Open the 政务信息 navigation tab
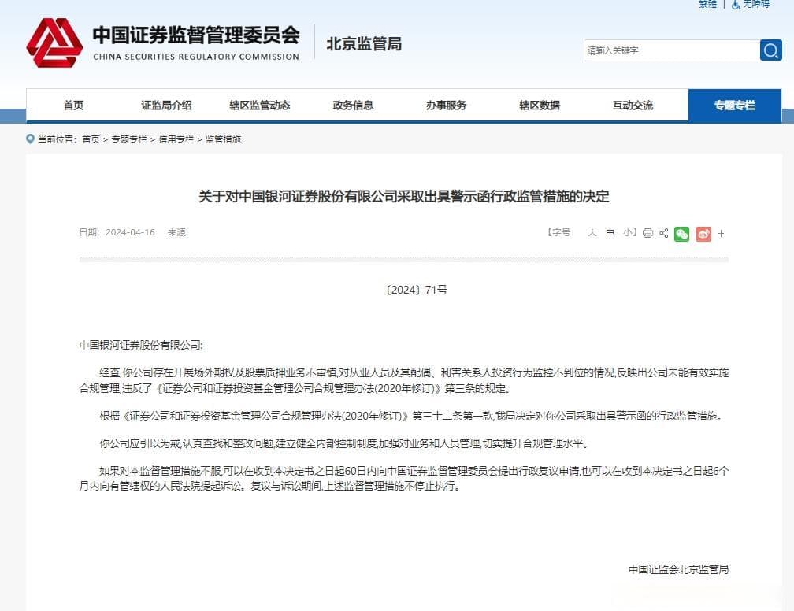The width and height of the screenshot is (794, 611). pyautogui.click(x=353, y=106)
